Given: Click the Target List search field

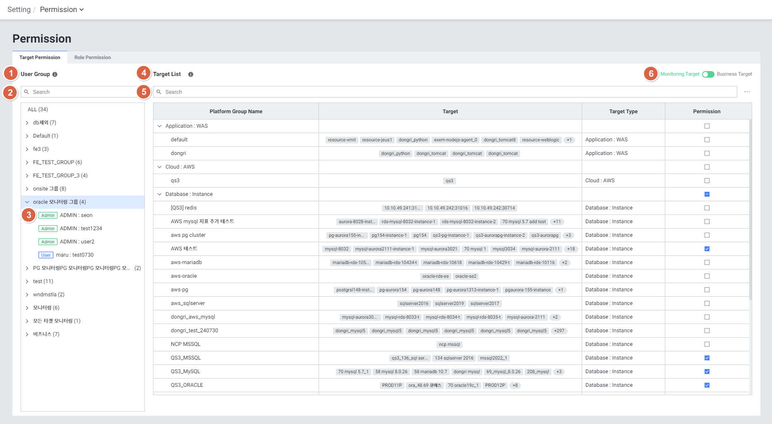Looking at the screenshot, I should [x=445, y=92].
